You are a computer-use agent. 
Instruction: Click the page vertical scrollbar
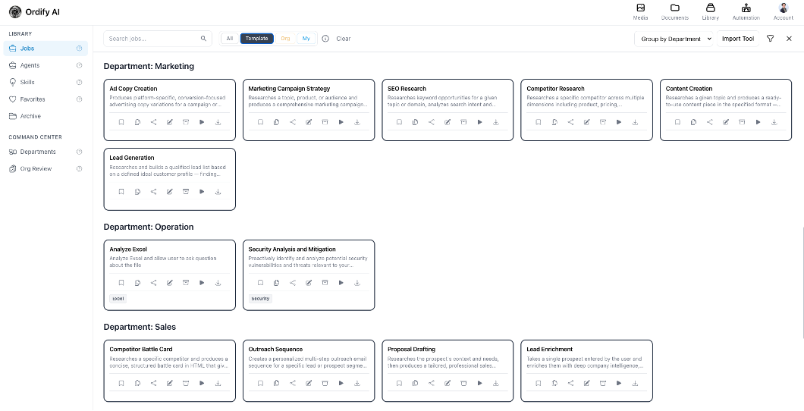pyautogui.click(x=802, y=282)
